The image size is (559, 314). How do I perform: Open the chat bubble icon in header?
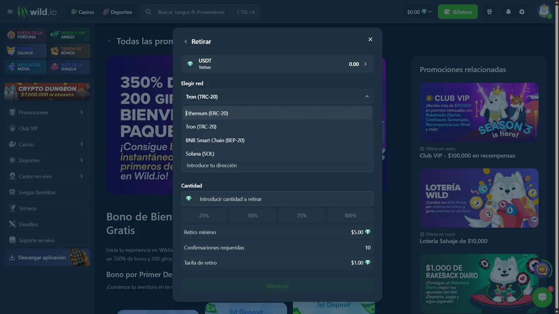click(522, 12)
